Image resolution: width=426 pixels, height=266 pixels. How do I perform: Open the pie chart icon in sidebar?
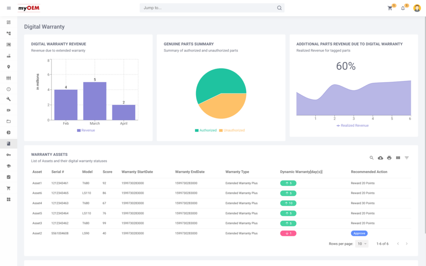coord(9,133)
